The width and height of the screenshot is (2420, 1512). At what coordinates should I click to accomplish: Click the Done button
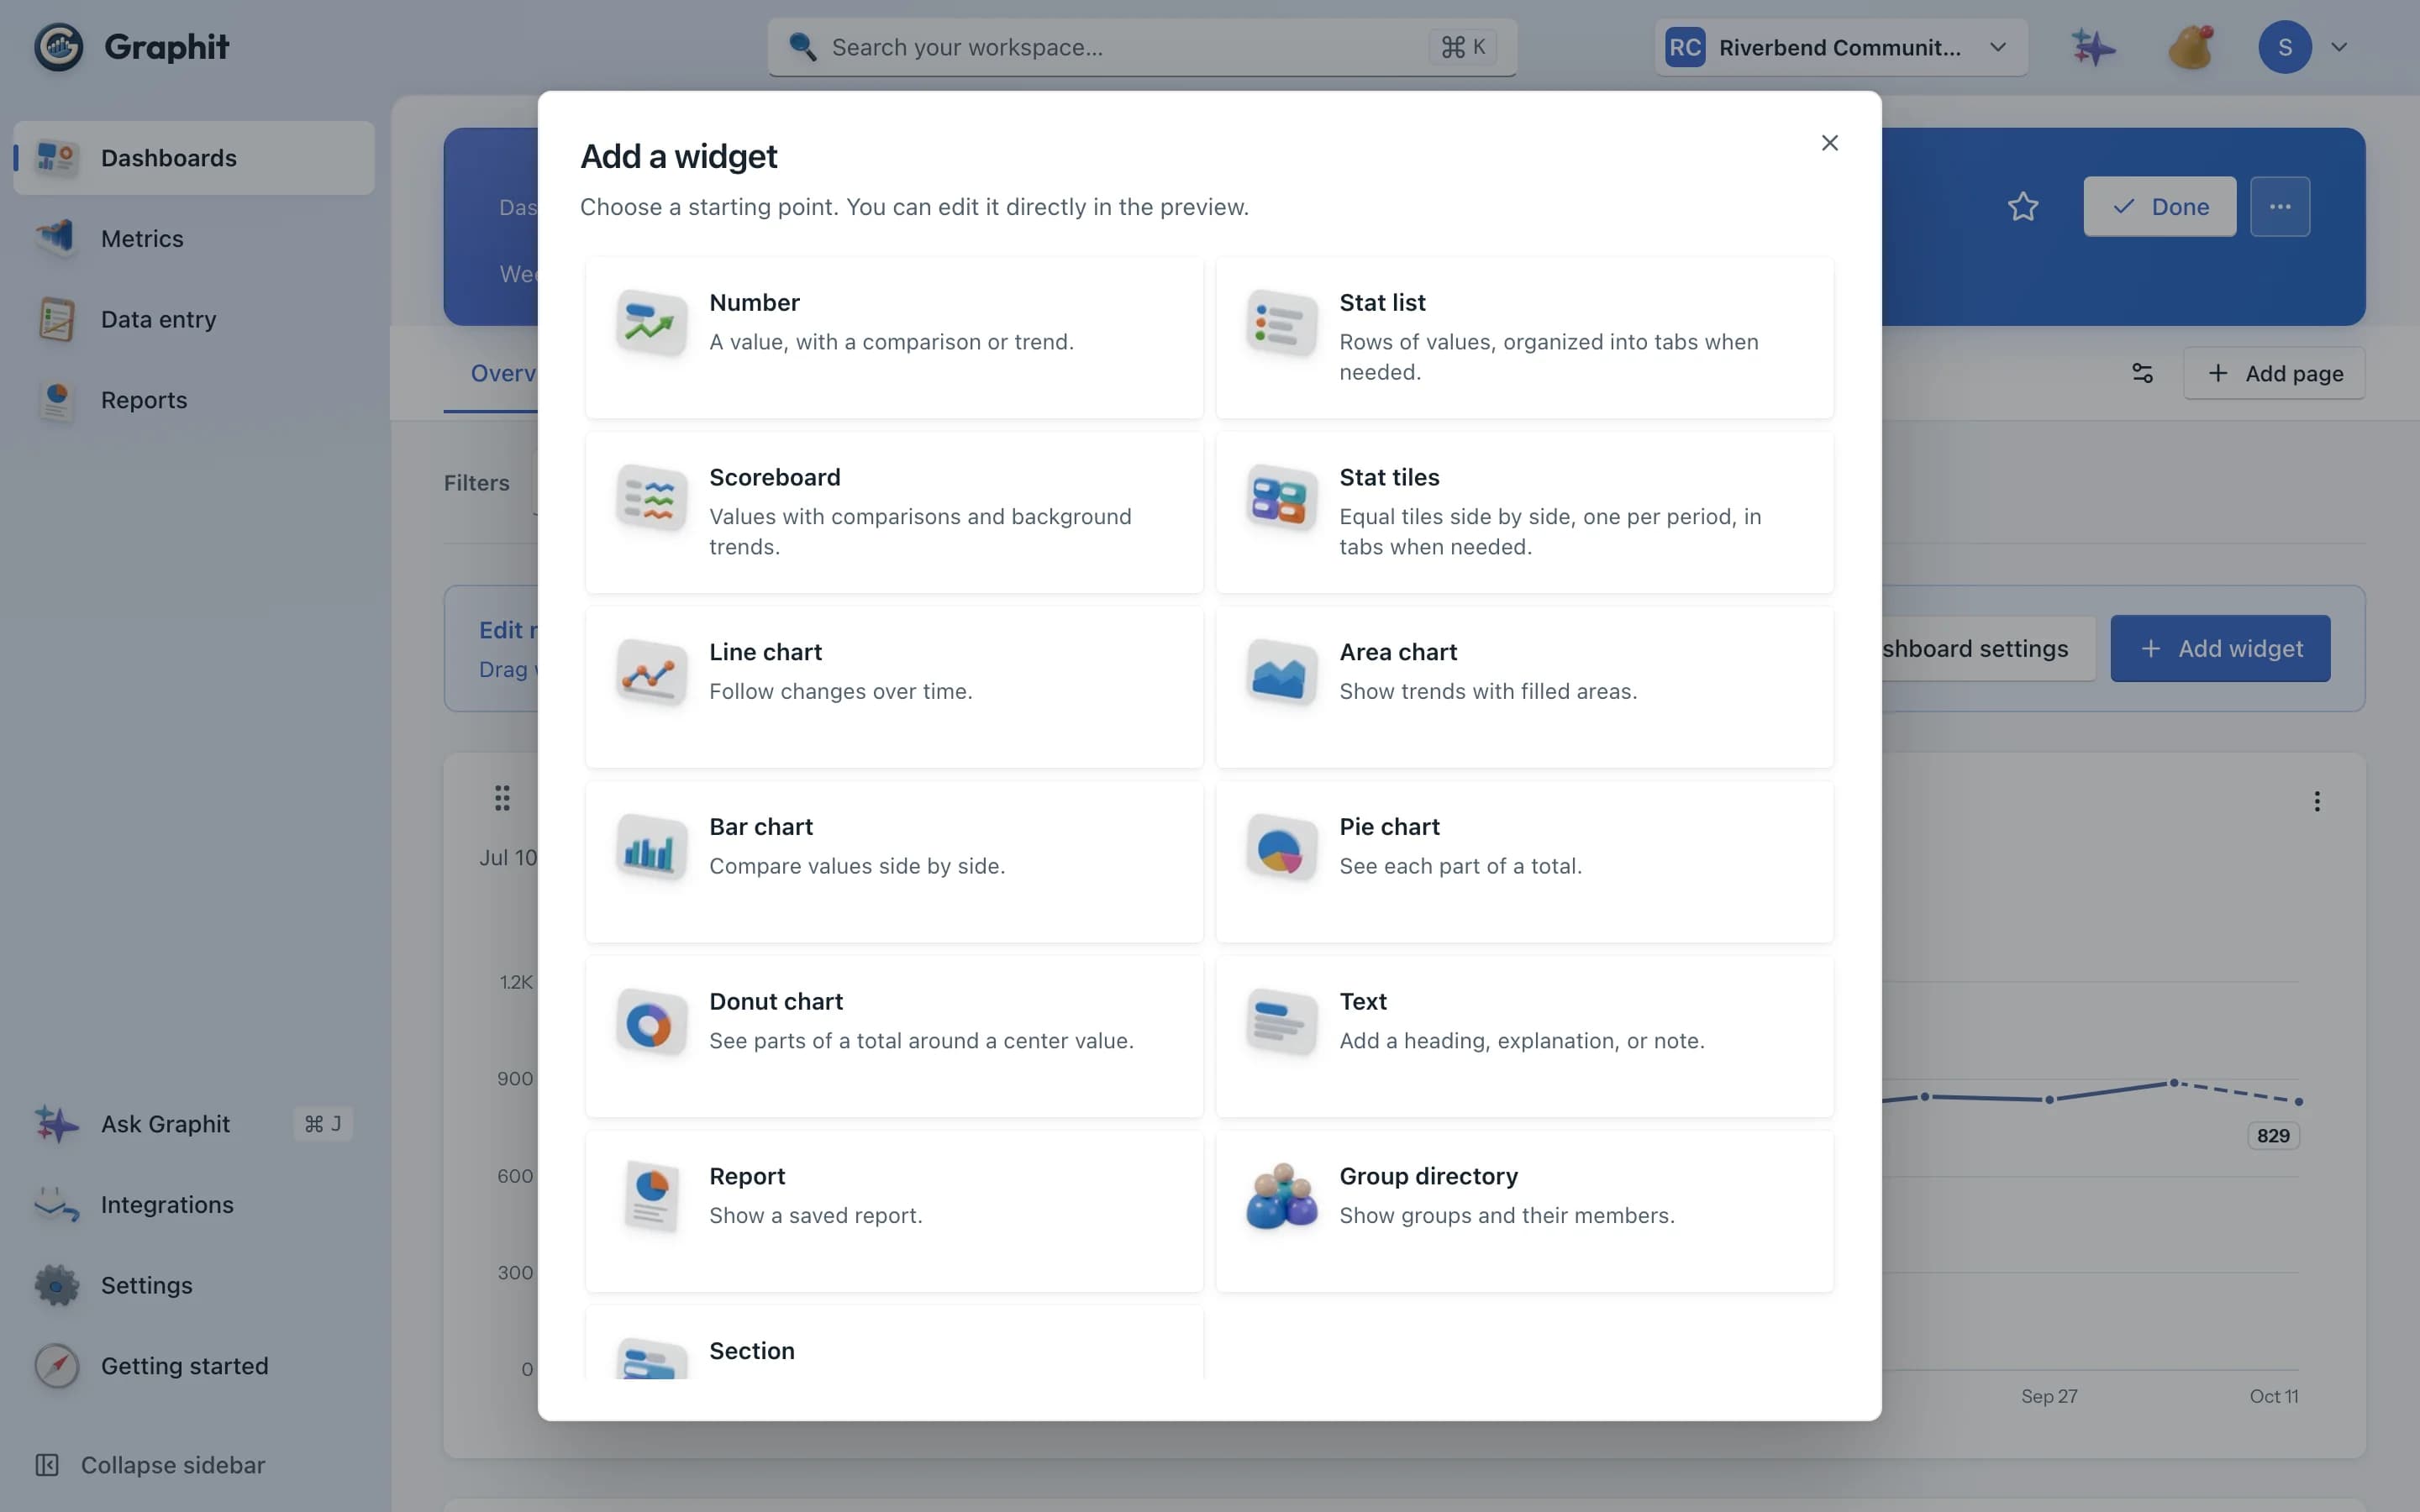(2159, 206)
